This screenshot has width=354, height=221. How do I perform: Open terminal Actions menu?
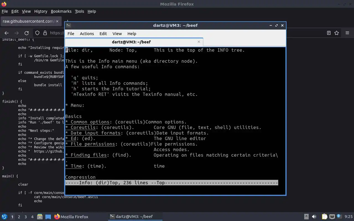[x=87, y=33]
